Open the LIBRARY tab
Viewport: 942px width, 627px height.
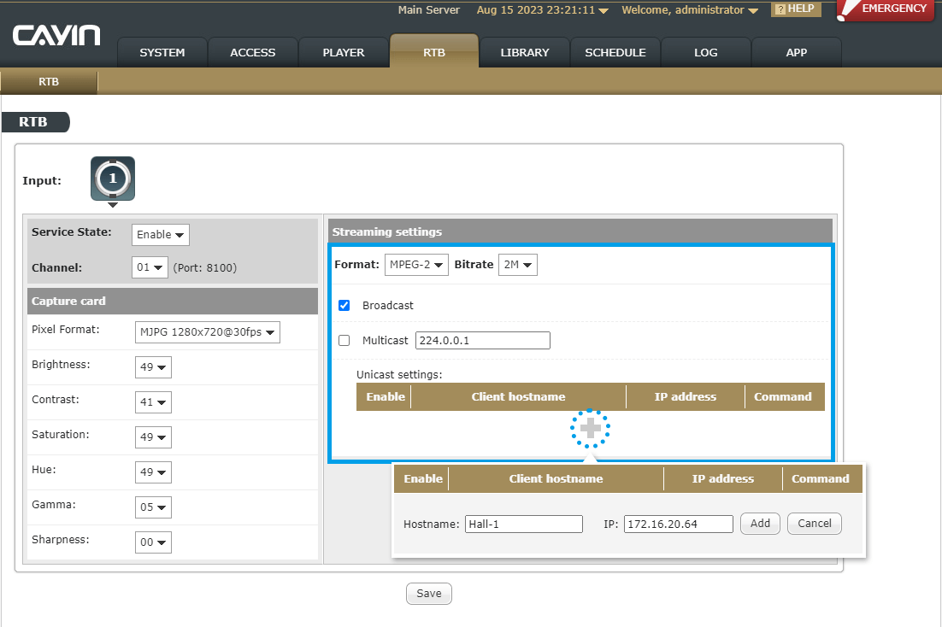pos(525,52)
